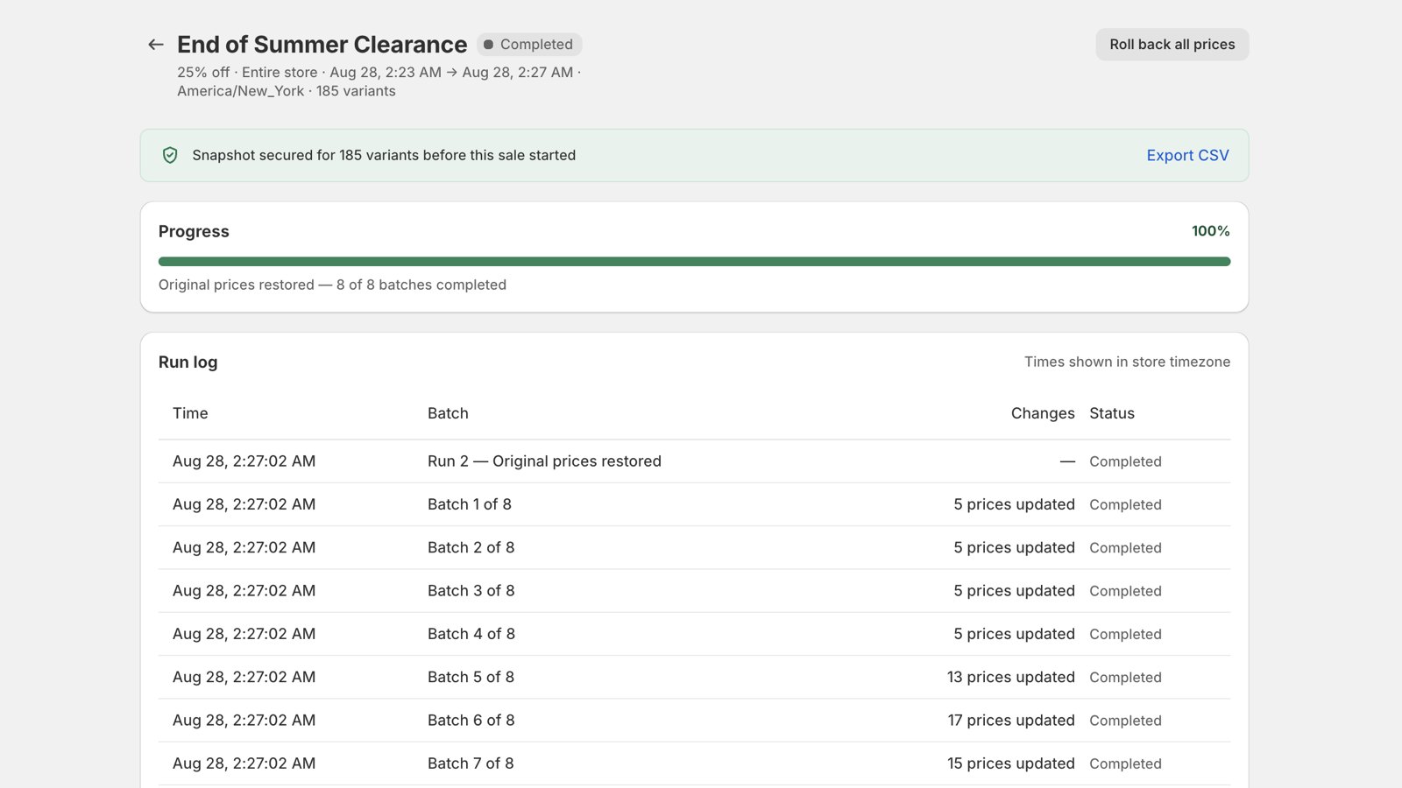Select the 'Batch 7 of 8' row
This screenshot has width=1402, height=788.
click(x=694, y=763)
